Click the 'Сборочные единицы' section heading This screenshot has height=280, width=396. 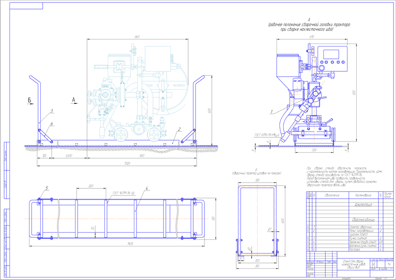(363, 219)
